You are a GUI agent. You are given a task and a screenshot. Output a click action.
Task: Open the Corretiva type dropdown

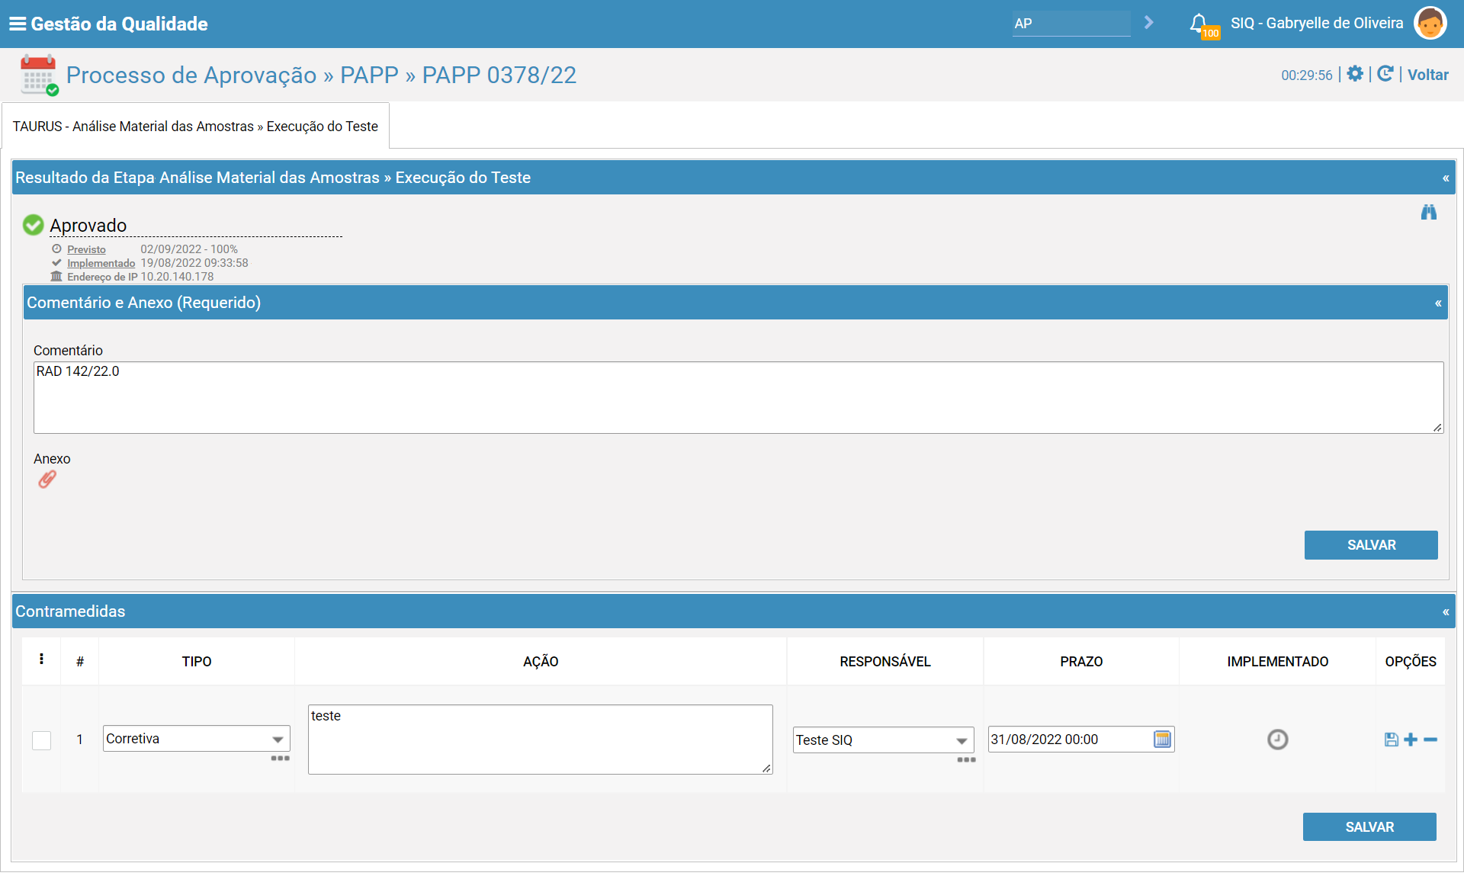[x=197, y=739]
